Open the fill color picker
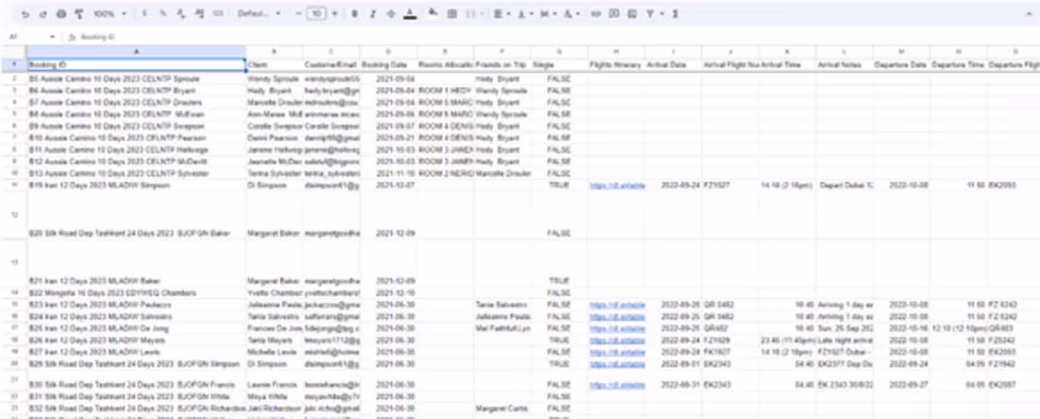This screenshot has width=1040, height=419. click(x=433, y=13)
